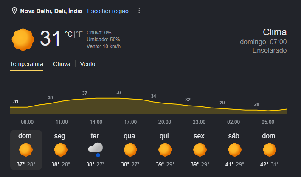Open the three-dot options menu
Viewport: 301px width, 177px height.
point(139,11)
